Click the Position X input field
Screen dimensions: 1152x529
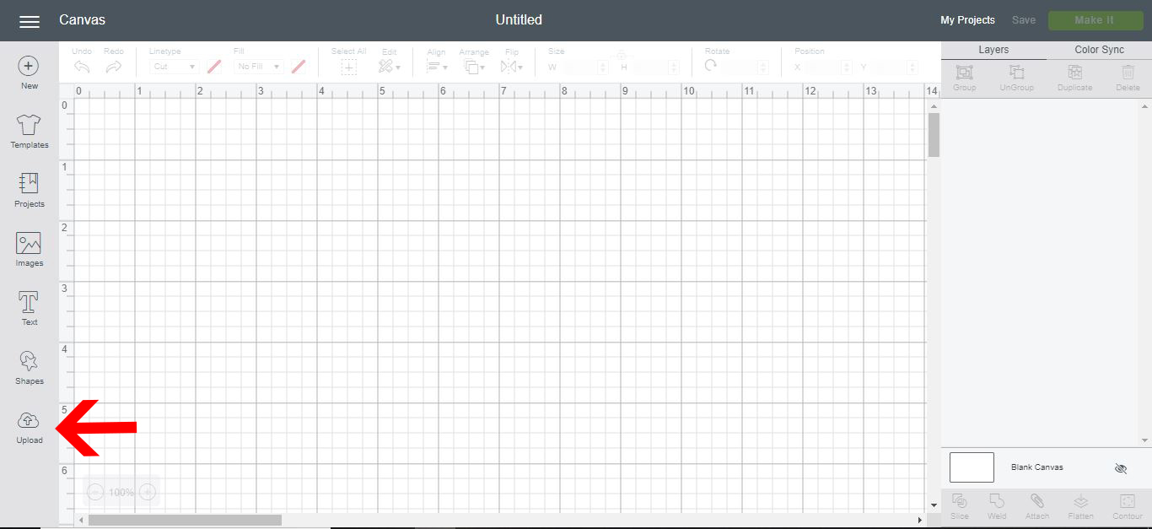pyautogui.click(x=827, y=67)
